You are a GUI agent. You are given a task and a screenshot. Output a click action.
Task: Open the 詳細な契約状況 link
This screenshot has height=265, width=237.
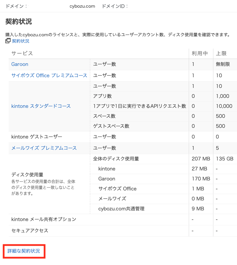pos(24,251)
